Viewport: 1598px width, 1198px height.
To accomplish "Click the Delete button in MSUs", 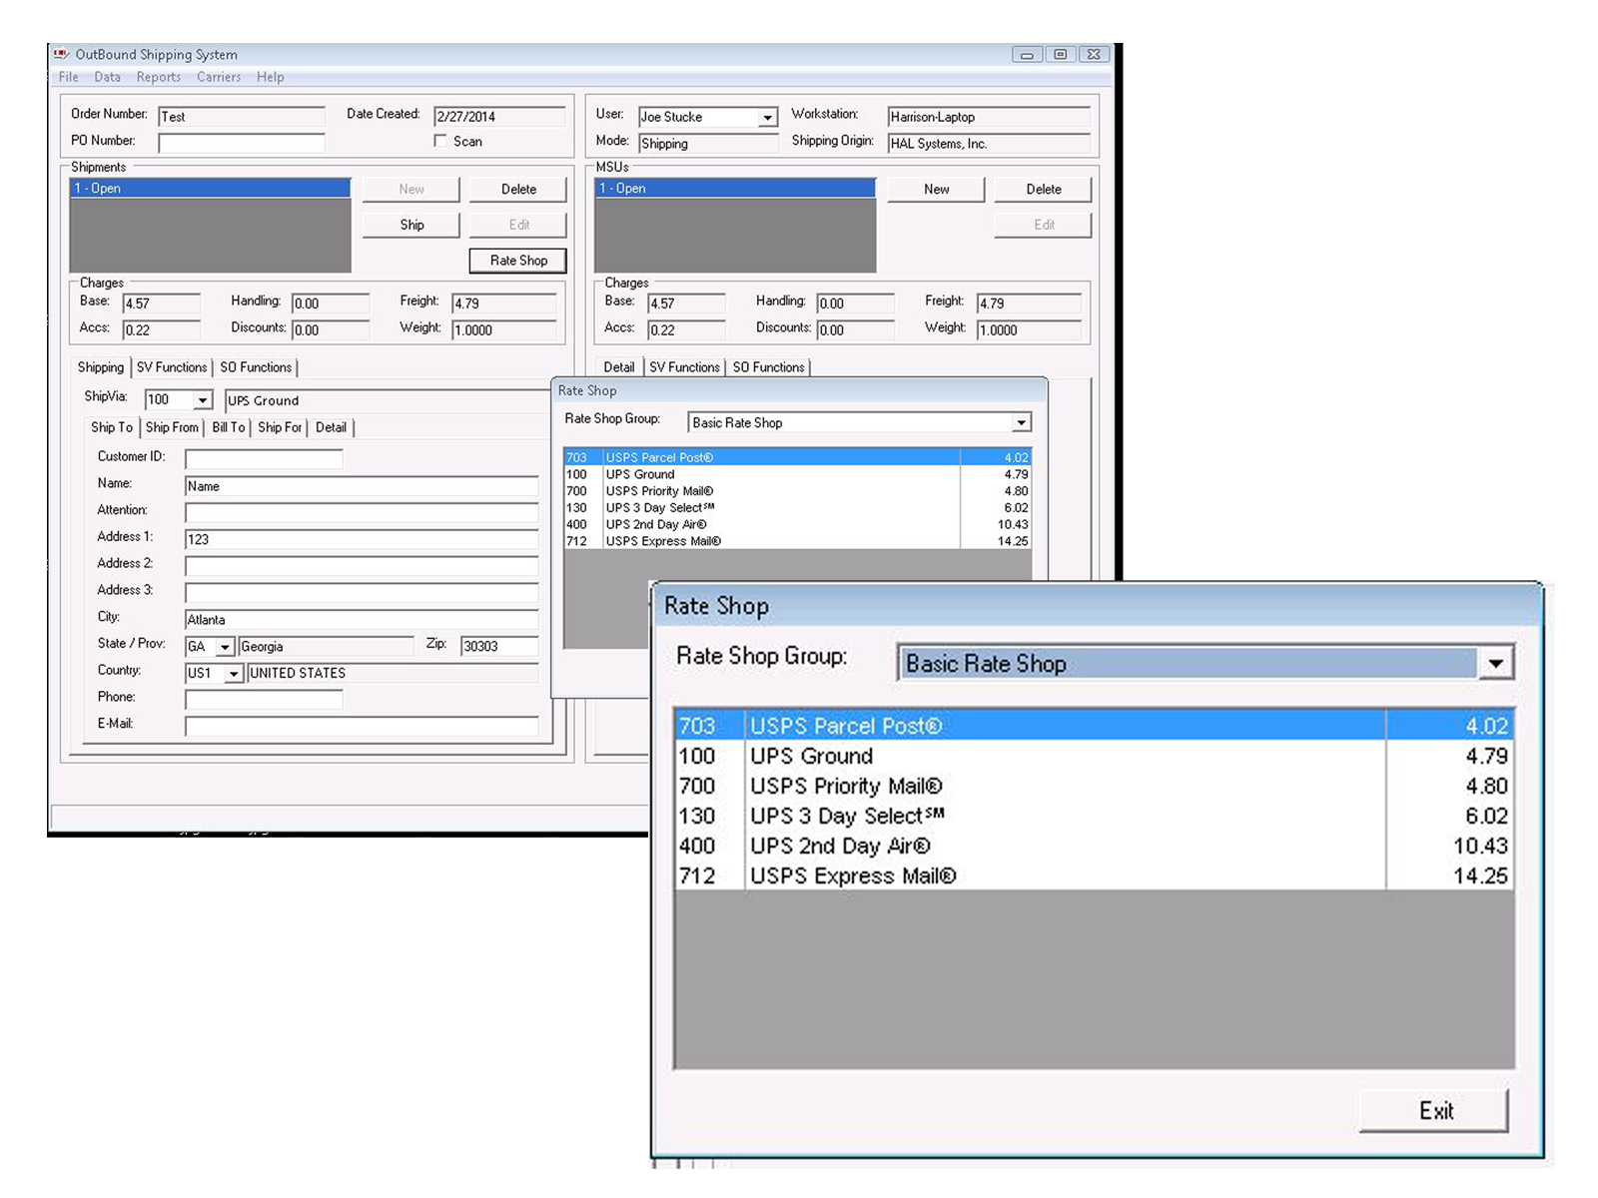I will pyautogui.click(x=1044, y=189).
